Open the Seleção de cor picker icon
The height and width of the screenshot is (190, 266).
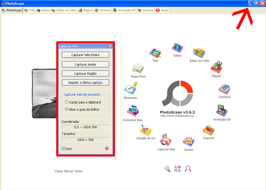click(x=146, y=130)
